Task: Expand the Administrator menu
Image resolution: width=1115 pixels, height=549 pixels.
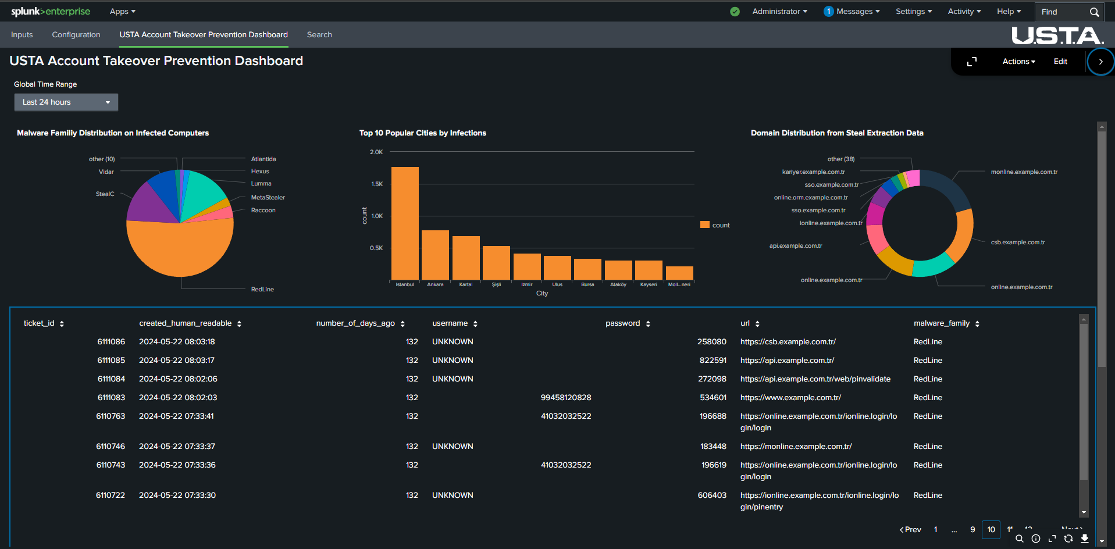Action: [x=779, y=12]
